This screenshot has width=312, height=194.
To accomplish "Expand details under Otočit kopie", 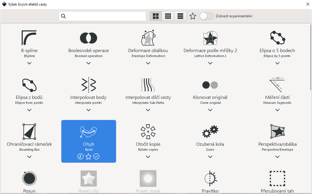I will 148,157.
